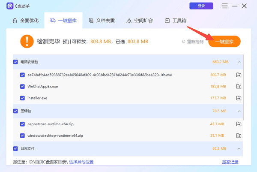Uncheck the WeChatAppEx.exe checkbox
This screenshot has width=257, height=172.
(x=22, y=87)
